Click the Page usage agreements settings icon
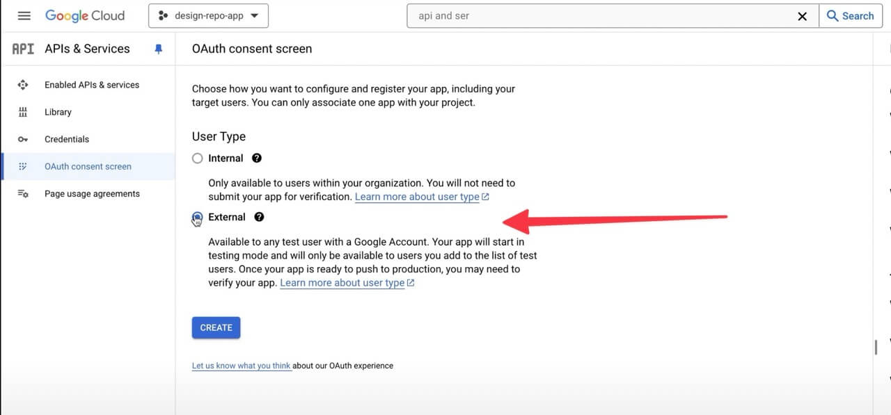891x415 pixels. pyautogui.click(x=23, y=194)
